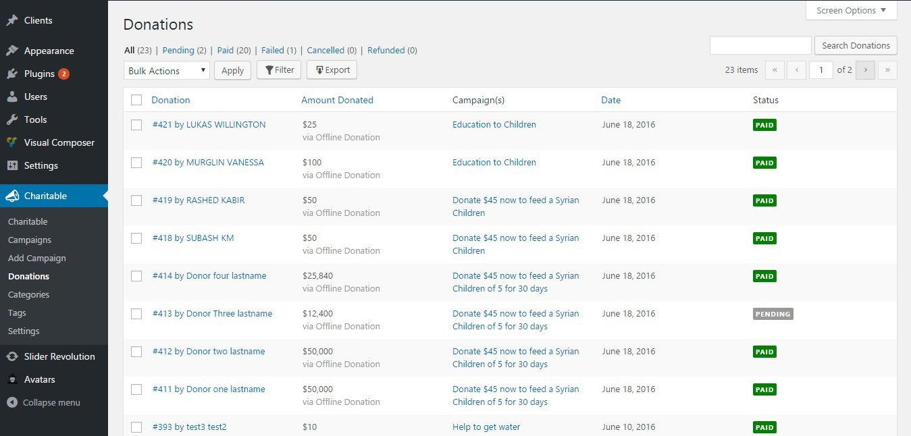The height and width of the screenshot is (436, 911).
Task: Go to next page of donations
Action: click(865, 70)
